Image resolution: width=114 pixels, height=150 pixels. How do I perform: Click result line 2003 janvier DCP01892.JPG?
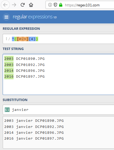34,127
